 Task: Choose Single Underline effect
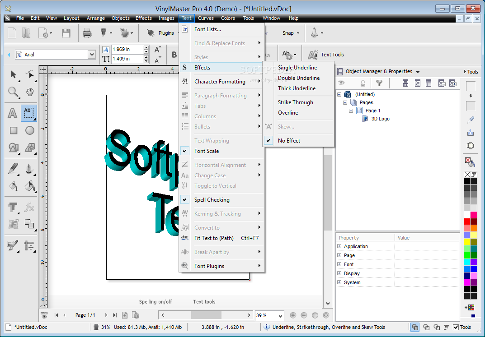[298, 68]
